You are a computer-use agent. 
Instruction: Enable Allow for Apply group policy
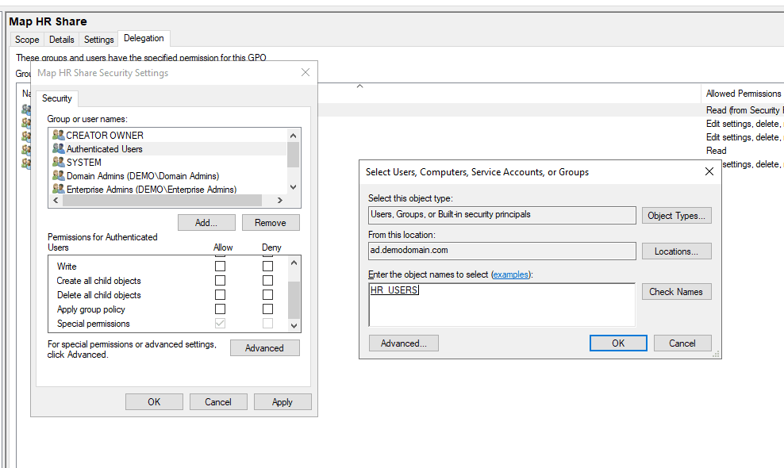click(220, 309)
